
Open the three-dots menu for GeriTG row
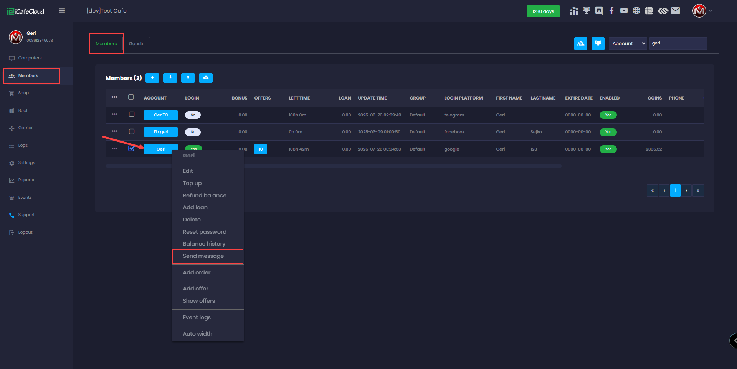pos(114,114)
